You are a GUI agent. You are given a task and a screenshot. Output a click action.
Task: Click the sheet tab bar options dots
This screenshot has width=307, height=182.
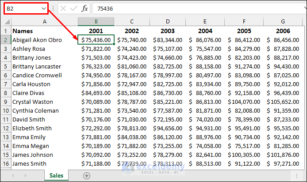(x=297, y=176)
